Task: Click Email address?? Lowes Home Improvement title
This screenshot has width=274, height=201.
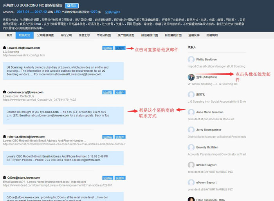Action: pos(44,182)
